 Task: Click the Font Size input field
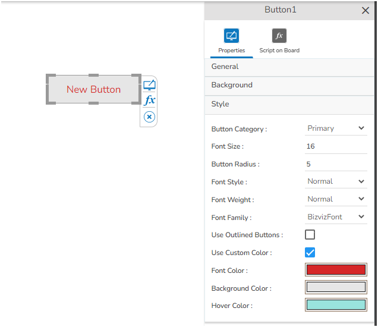click(336, 146)
